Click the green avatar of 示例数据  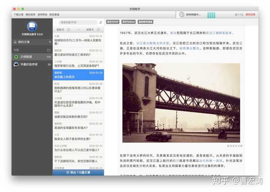pyautogui.click(x=16, y=57)
